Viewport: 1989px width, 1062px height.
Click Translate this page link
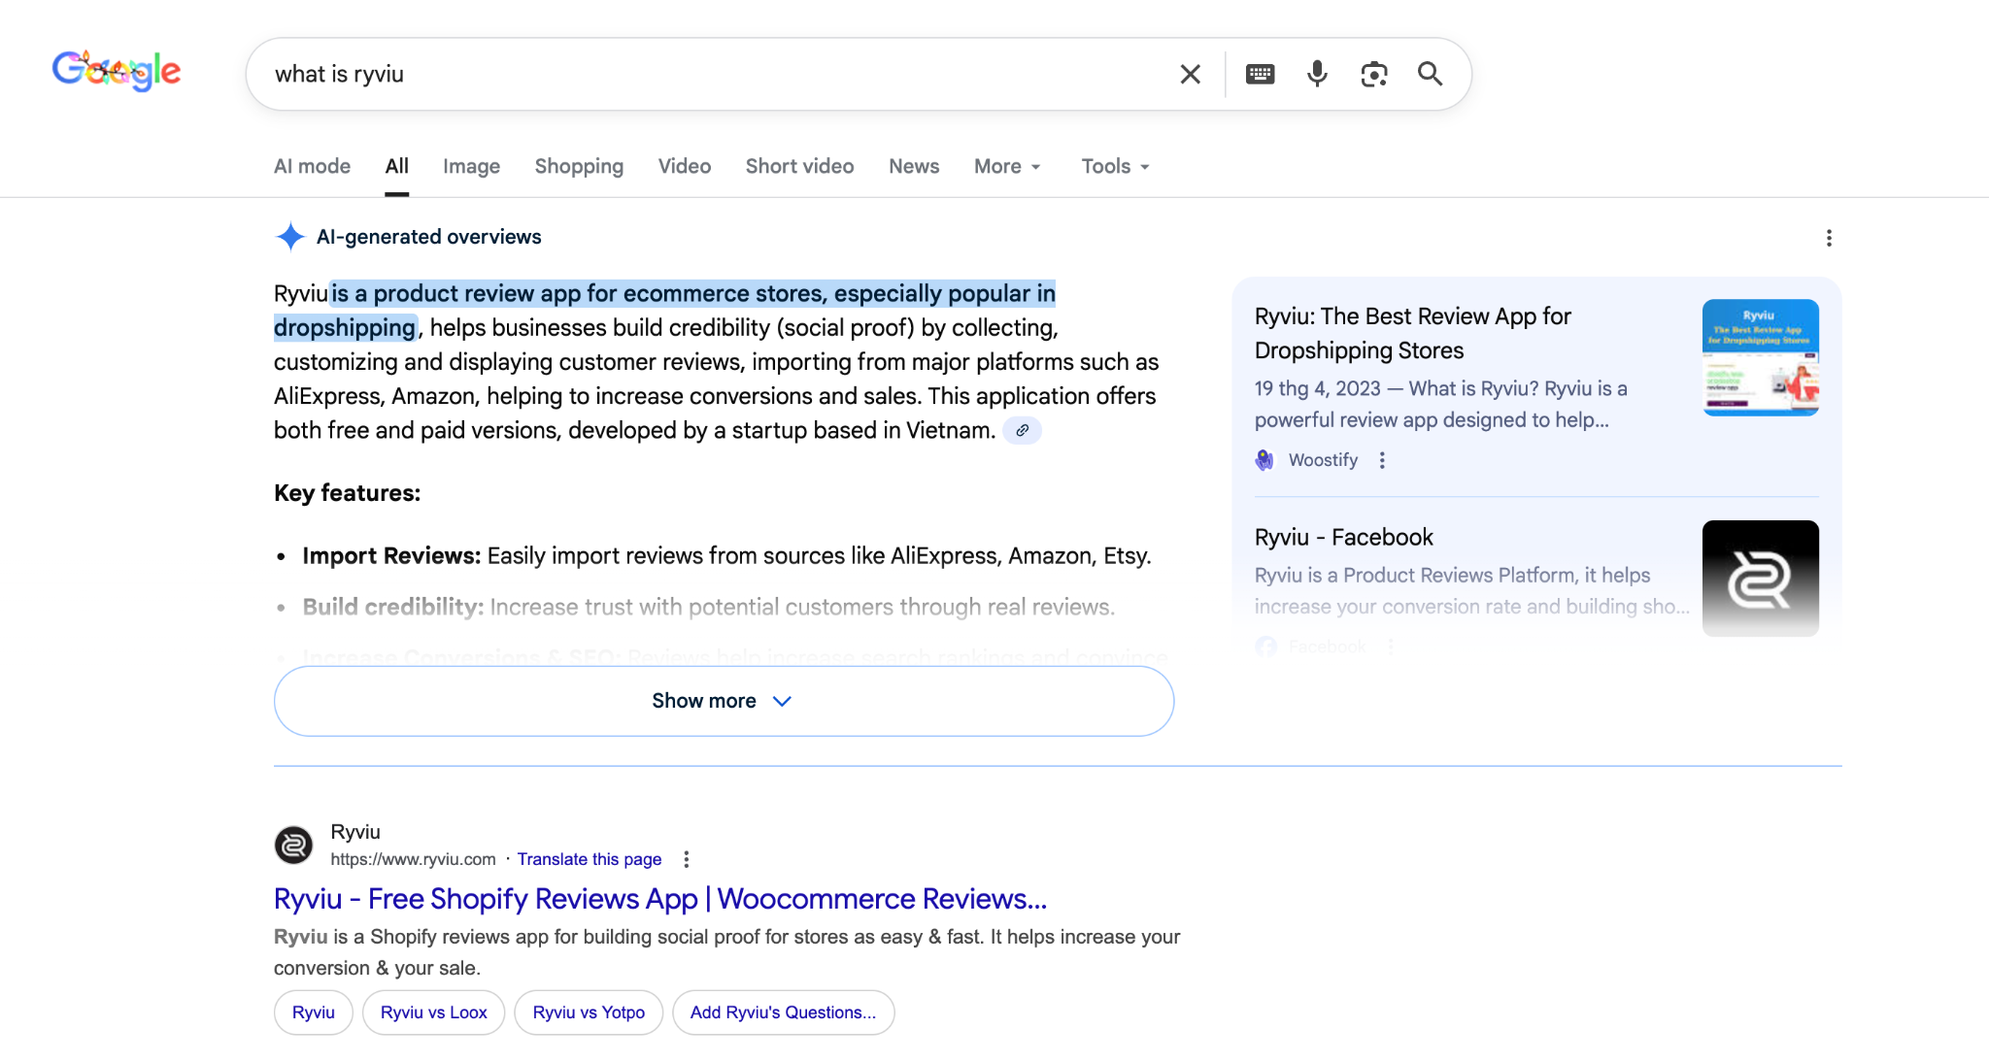point(589,859)
